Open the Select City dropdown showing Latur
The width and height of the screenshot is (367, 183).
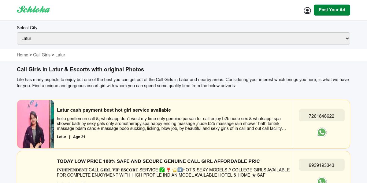tap(183, 38)
